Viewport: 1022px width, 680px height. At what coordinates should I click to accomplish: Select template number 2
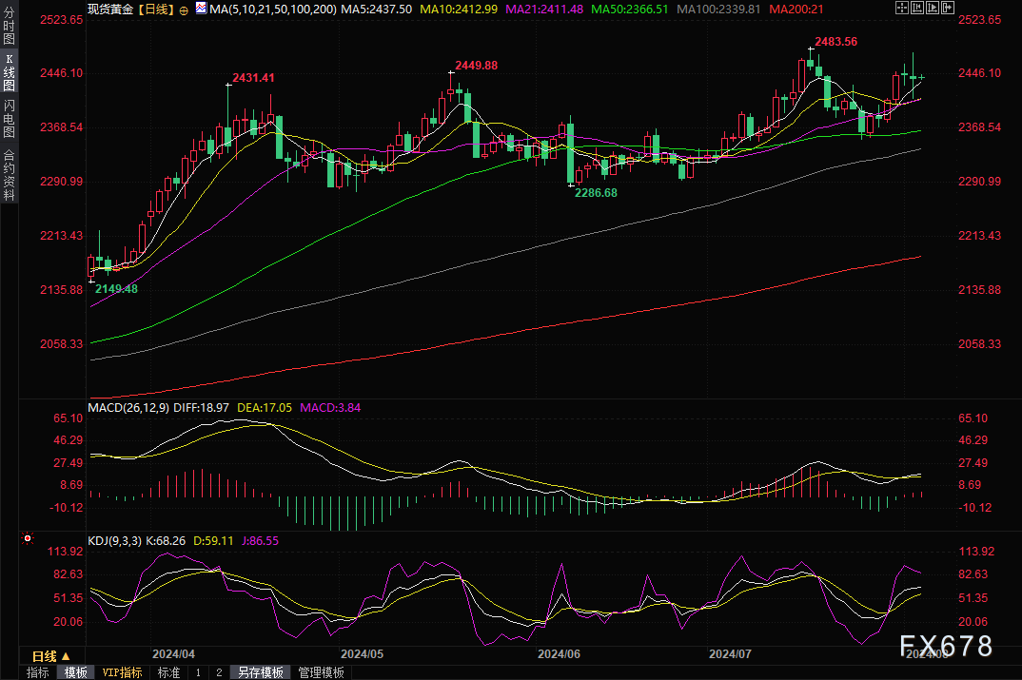tap(219, 672)
